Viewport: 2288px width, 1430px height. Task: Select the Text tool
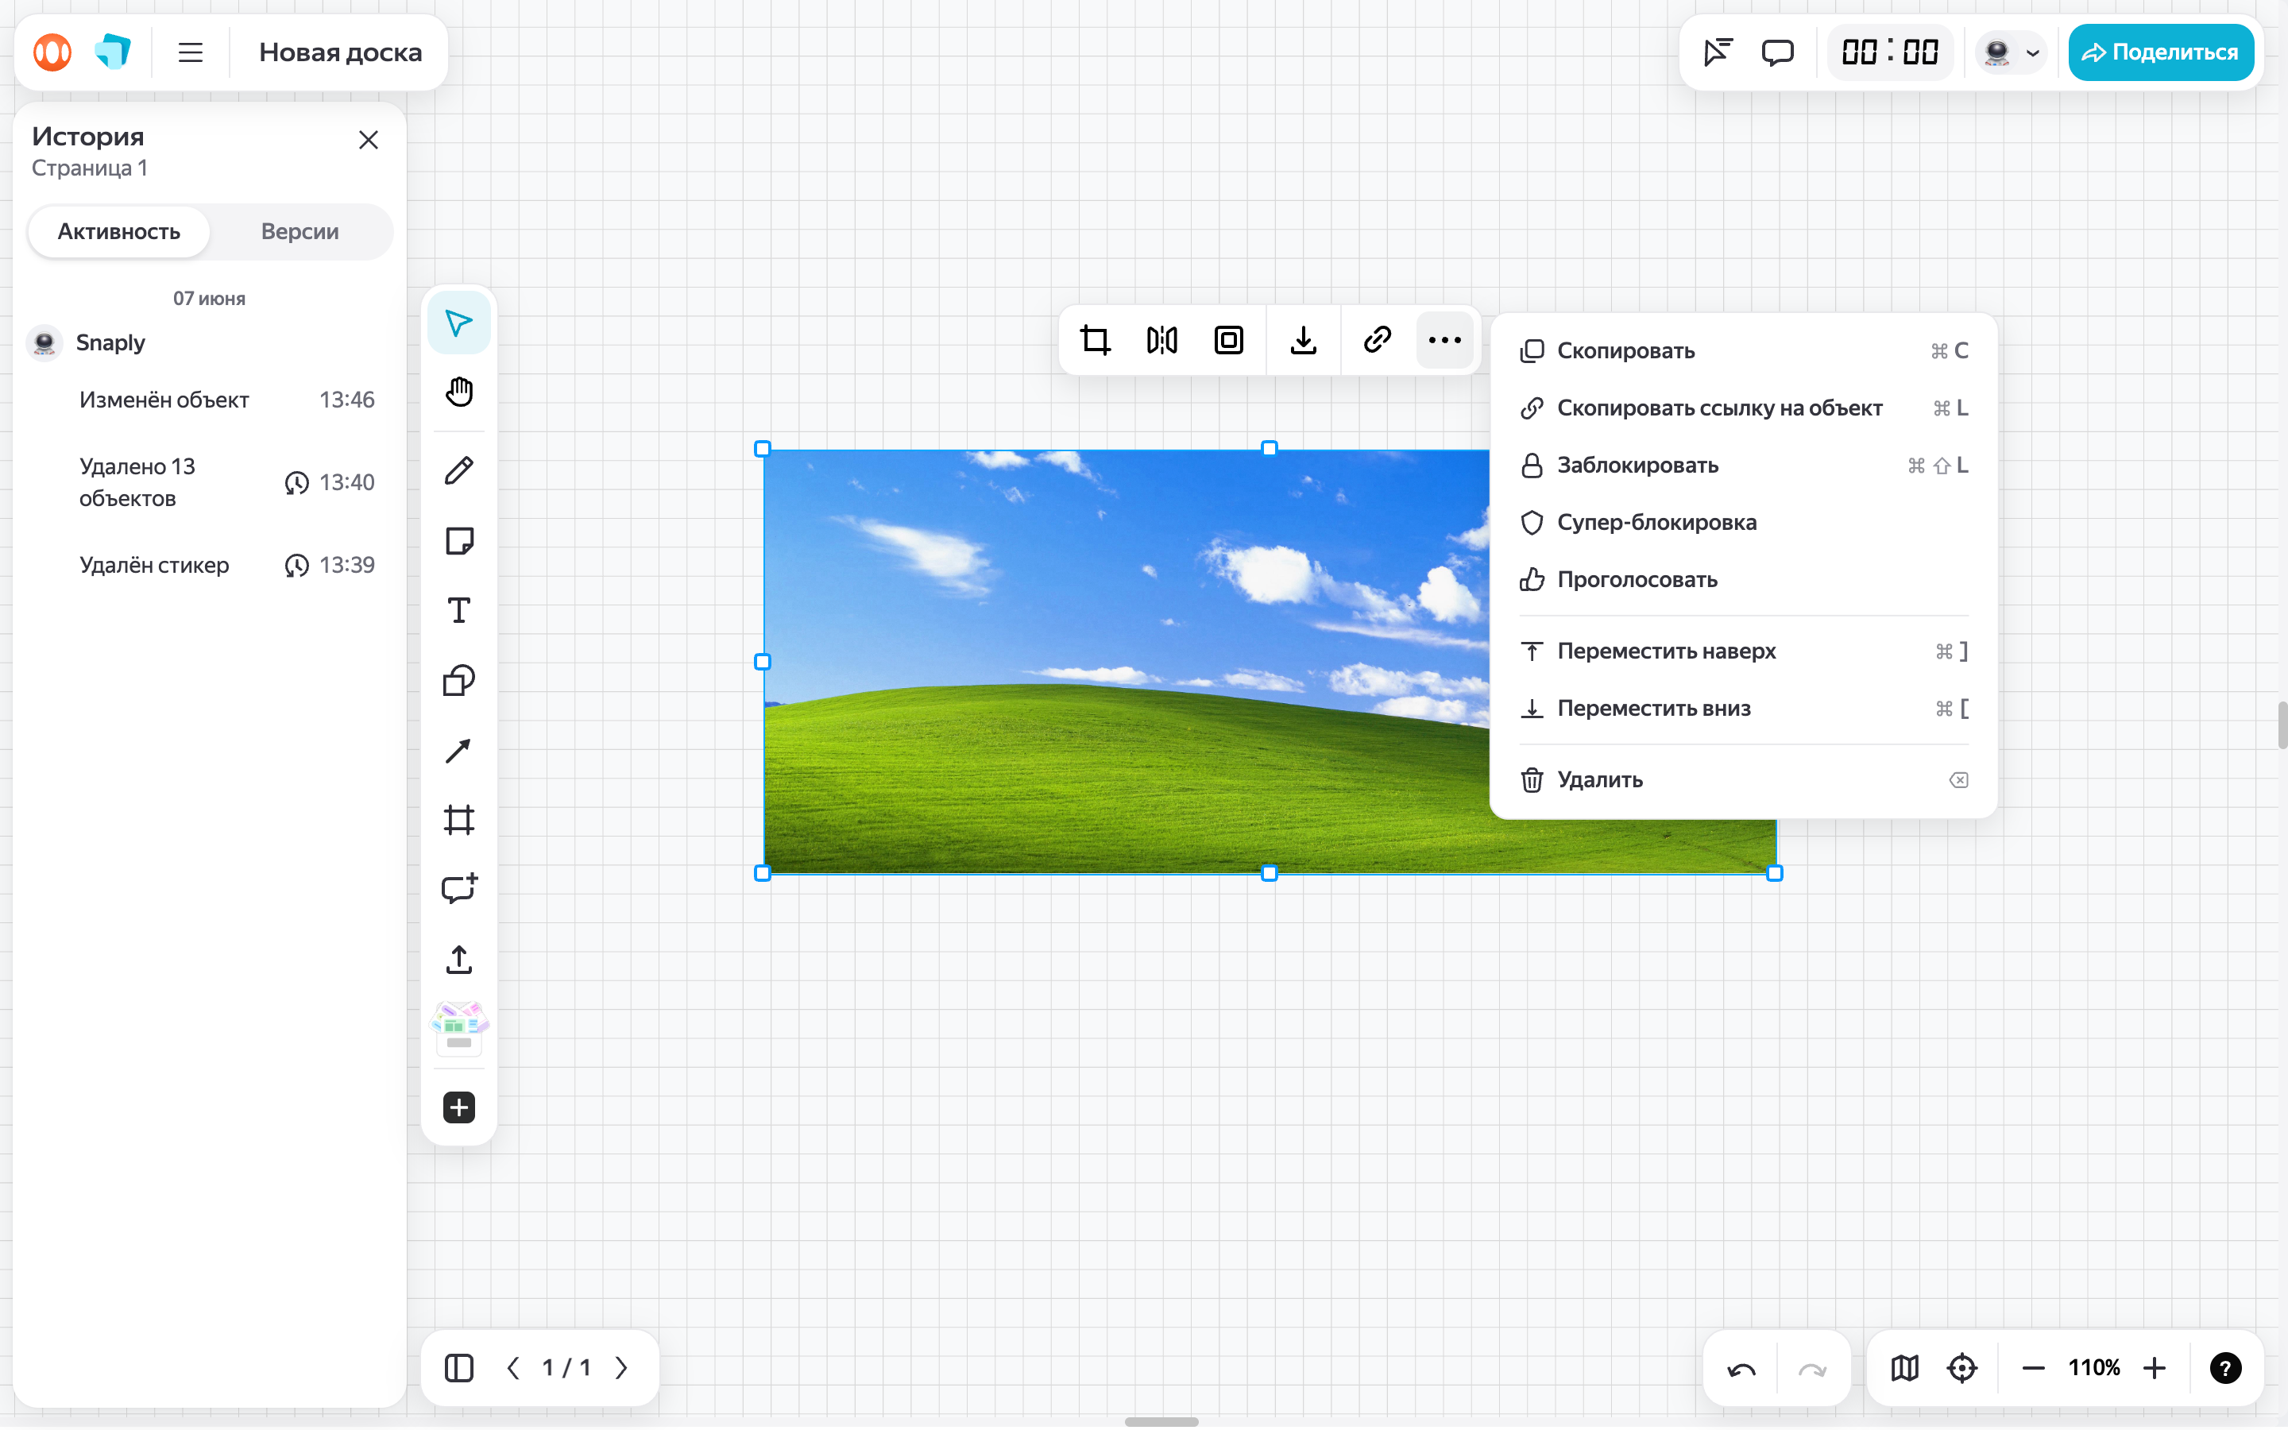(x=458, y=611)
